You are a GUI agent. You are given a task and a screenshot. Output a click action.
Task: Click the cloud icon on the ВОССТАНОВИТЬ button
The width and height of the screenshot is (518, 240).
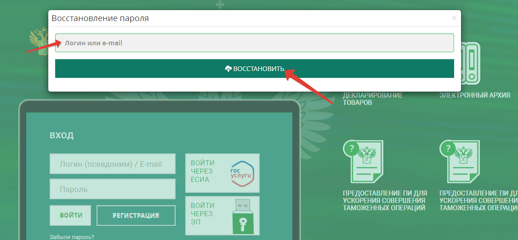[228, 69]
